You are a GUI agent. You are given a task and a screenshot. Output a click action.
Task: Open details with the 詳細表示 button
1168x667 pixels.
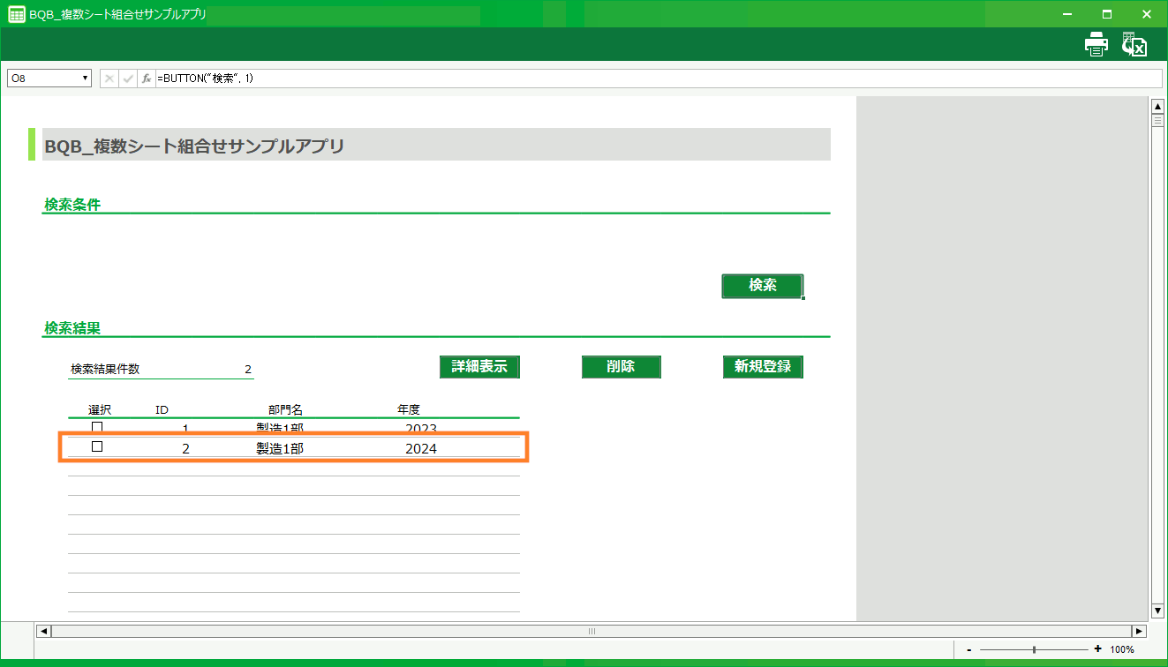[479, 367]
